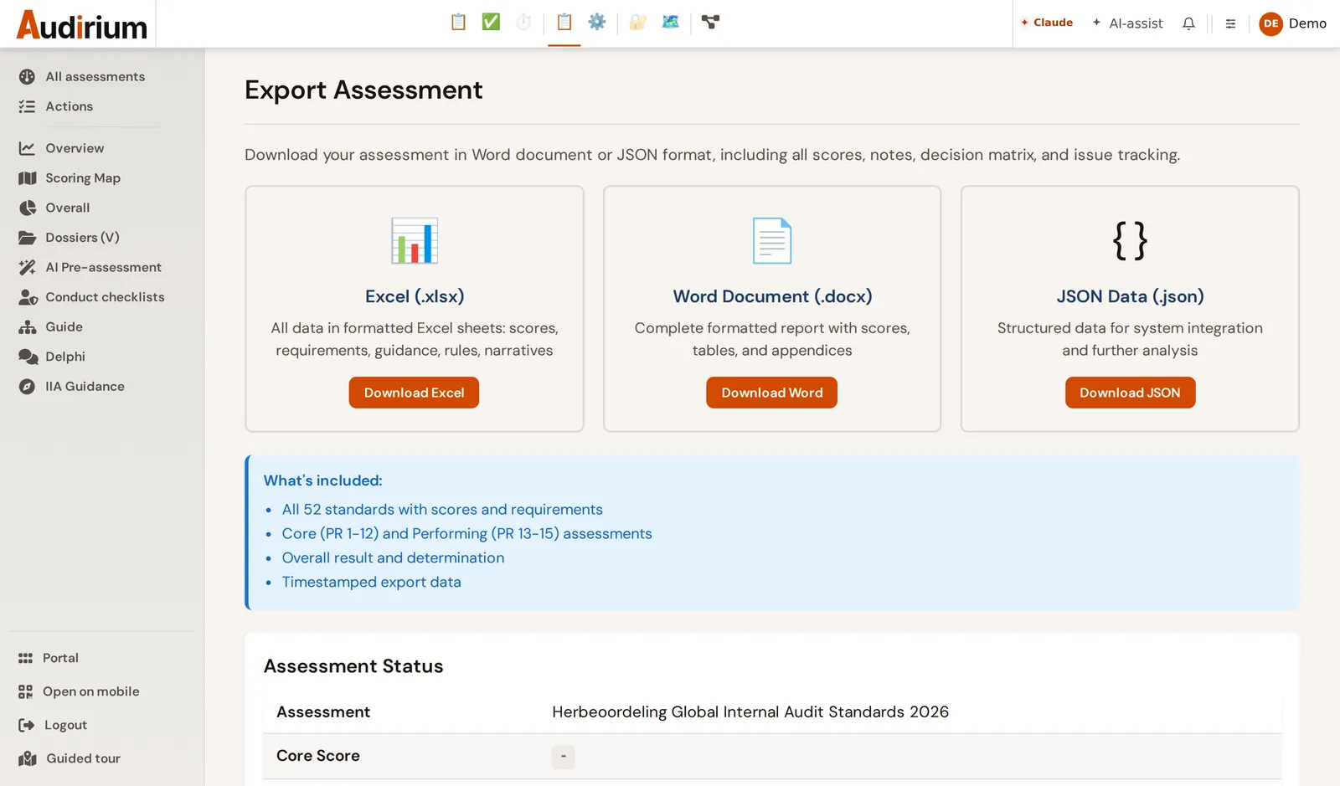The height and width of the screenshot is (786, 1340).
Task: Click the Word document page icon
Action: (x=772, y=241)
